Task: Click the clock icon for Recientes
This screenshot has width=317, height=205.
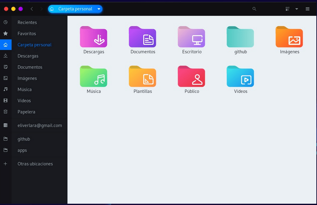Action: coord(6,22)
